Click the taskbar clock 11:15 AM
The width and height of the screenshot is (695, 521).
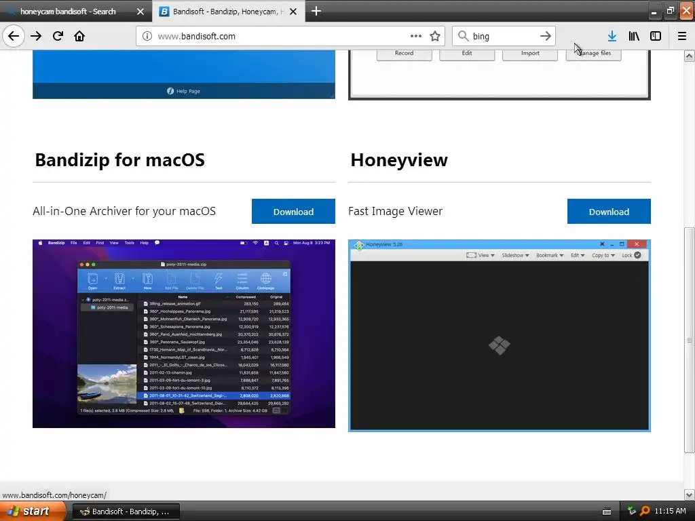tap(670, 512)
